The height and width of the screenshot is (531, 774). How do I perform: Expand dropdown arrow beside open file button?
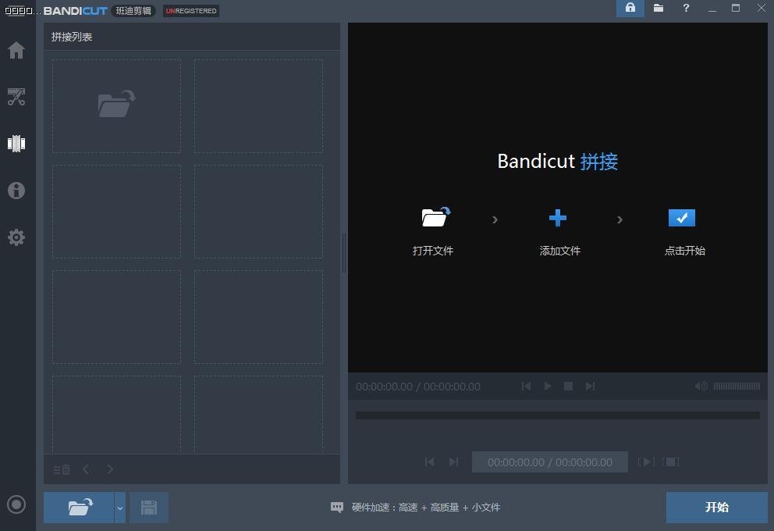120,508
